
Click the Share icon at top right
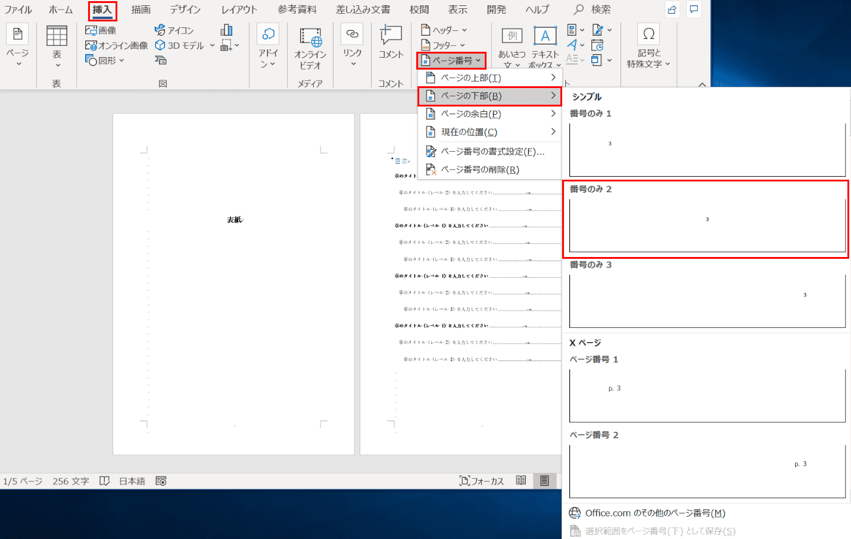pyautogui.click(x=672, y=10)
